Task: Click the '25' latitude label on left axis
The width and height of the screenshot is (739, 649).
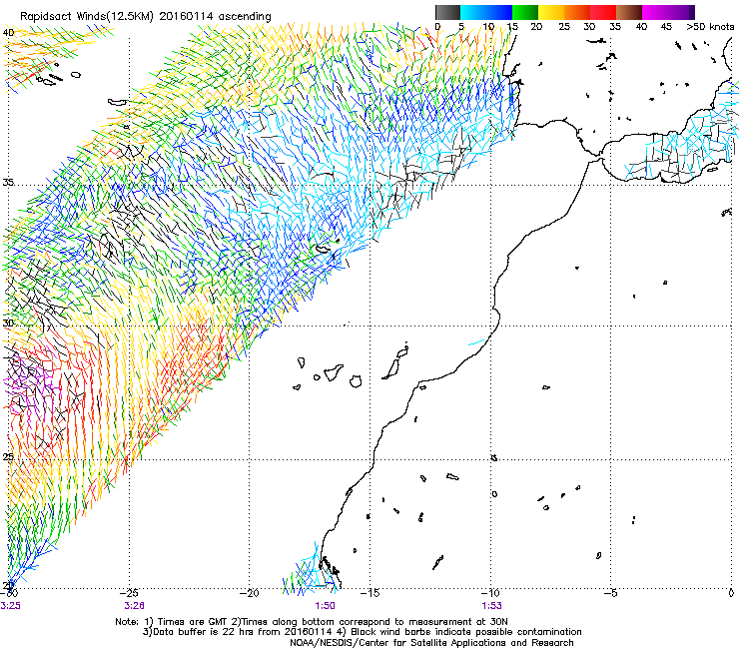Action: (8, 456)
